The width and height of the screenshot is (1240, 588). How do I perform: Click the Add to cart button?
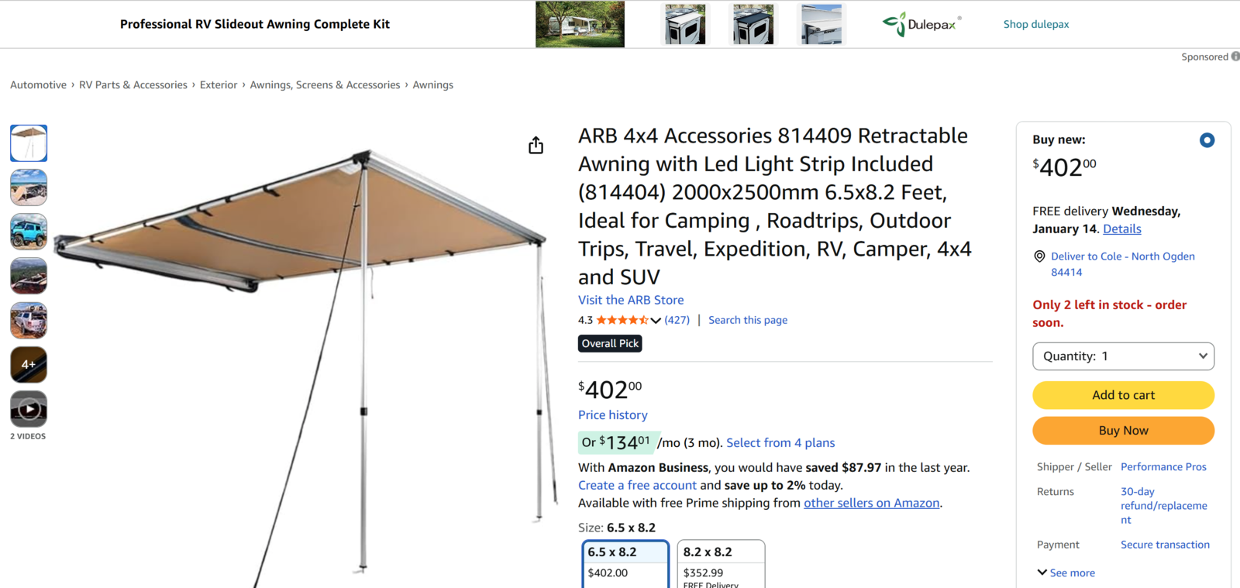(x=1123, y=395)
